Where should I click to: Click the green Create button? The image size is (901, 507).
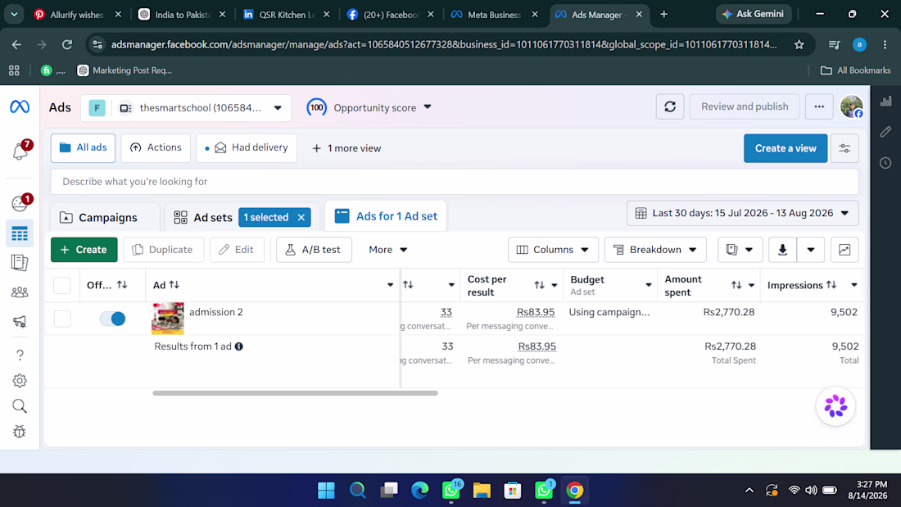point(84,250)
